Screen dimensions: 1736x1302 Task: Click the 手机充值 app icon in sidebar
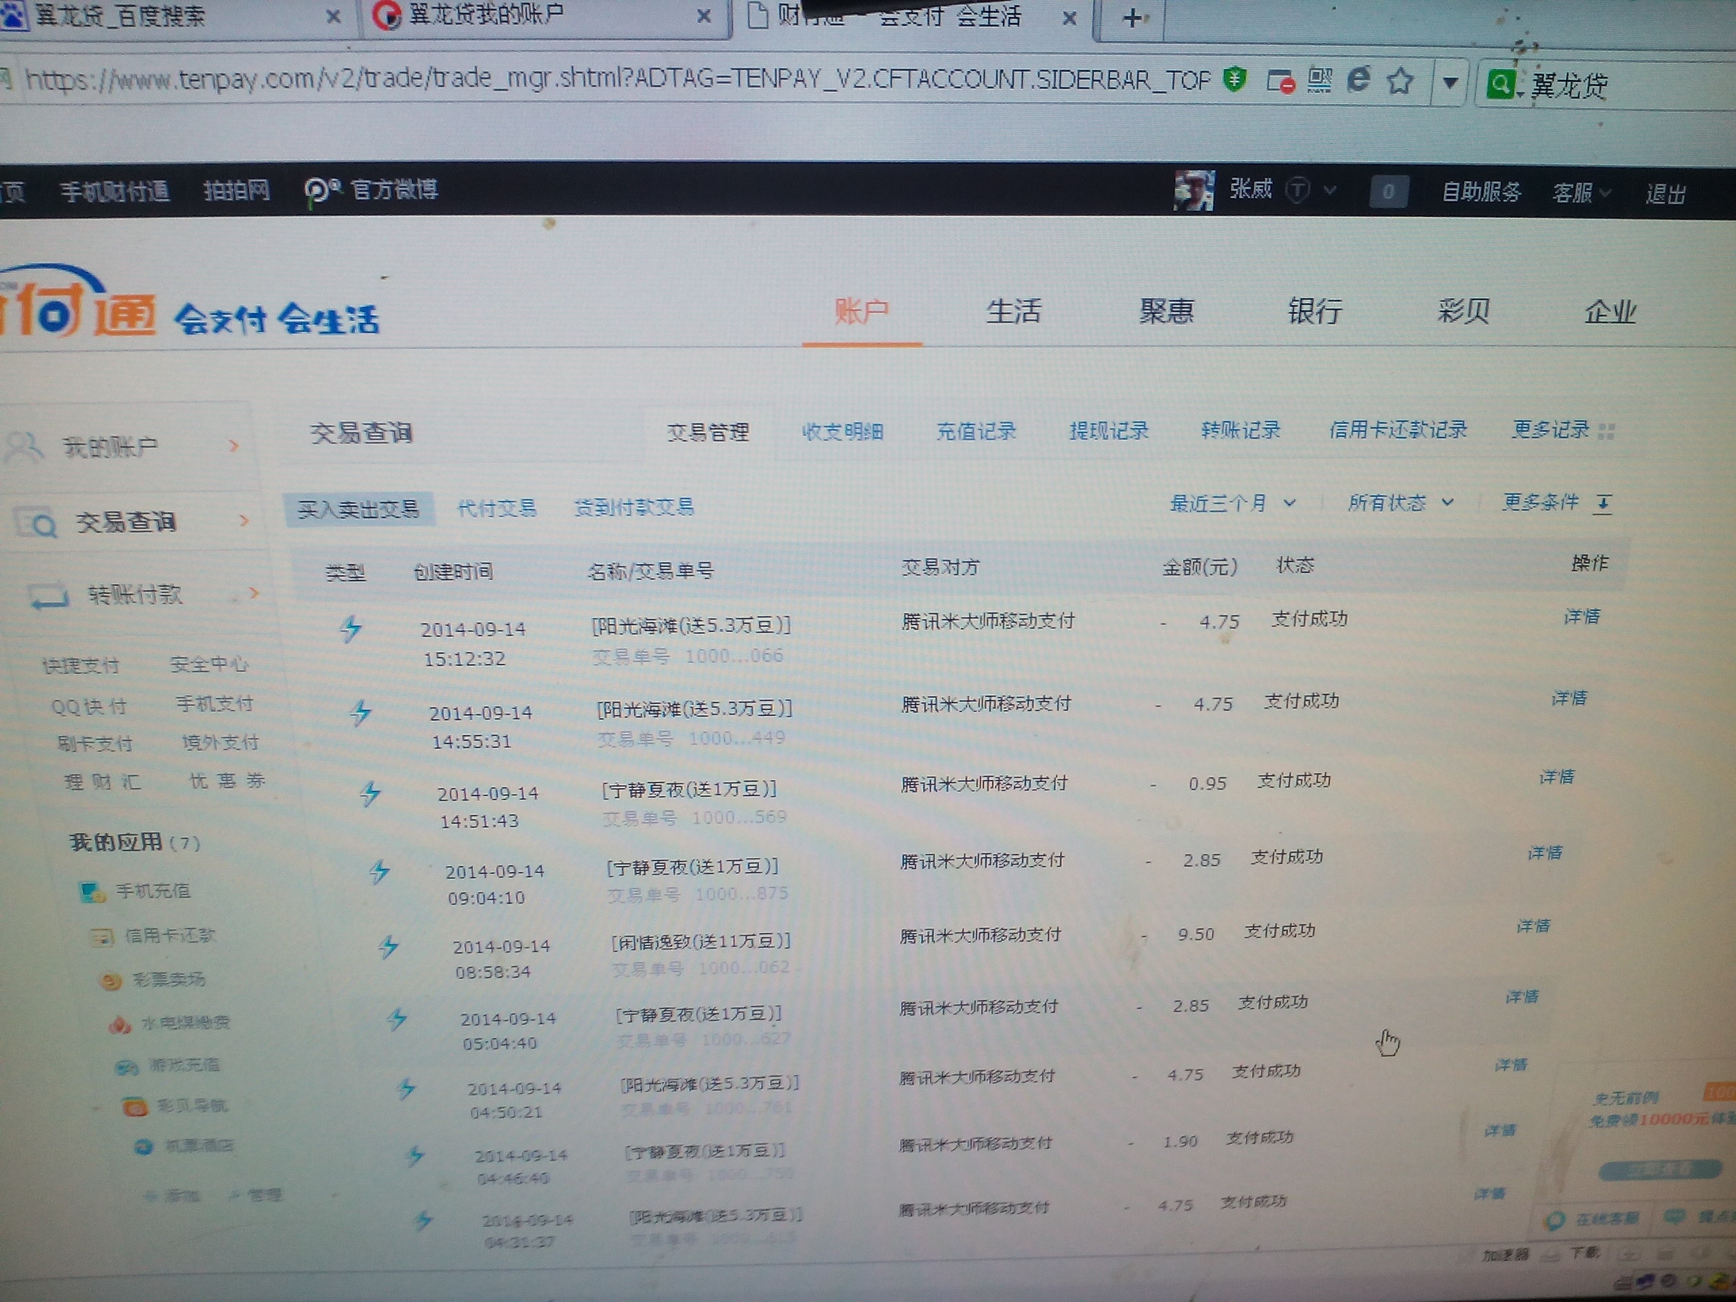pyautogui.click(x=92, y=892)
